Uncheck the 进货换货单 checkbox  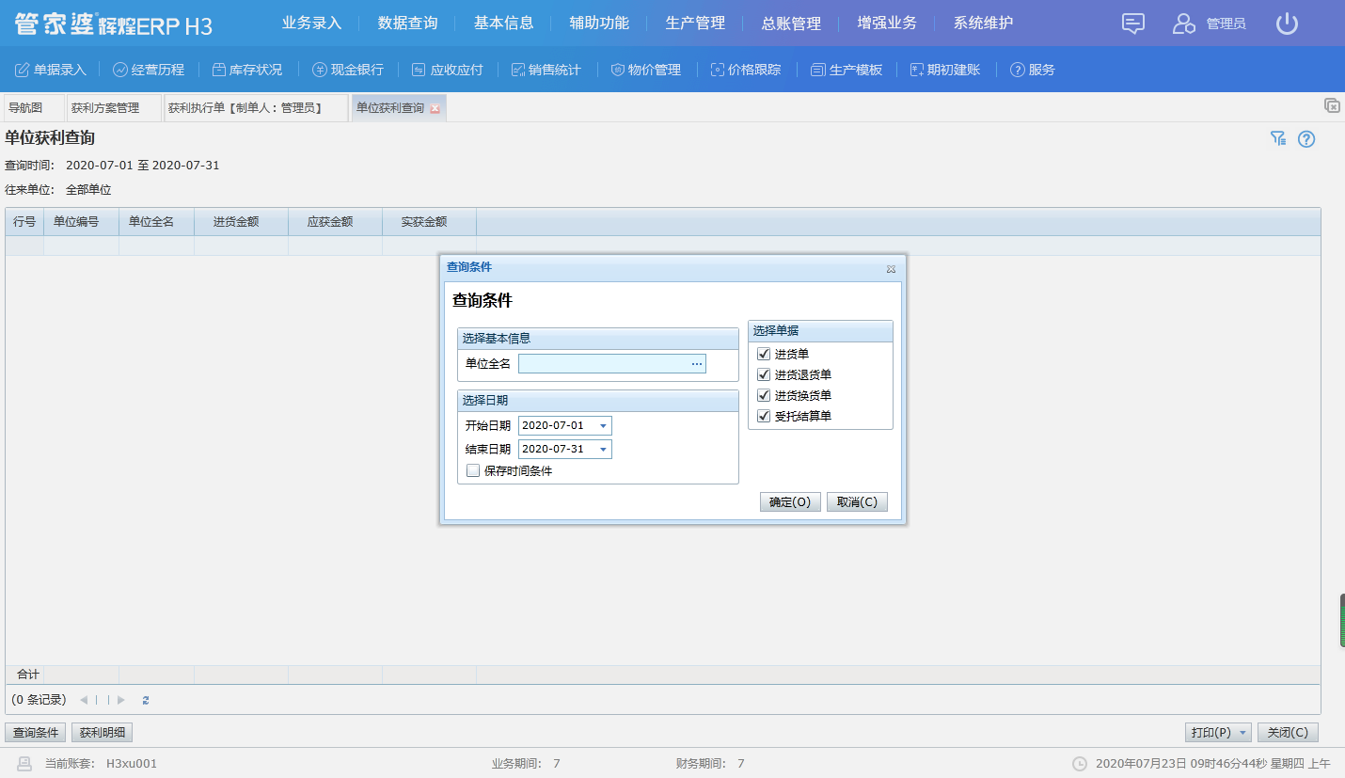coord(764,396)
